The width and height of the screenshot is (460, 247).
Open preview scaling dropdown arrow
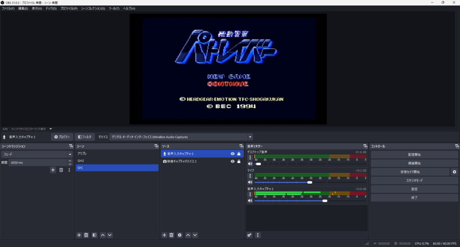pyautogui.click(x=51, y=129)
